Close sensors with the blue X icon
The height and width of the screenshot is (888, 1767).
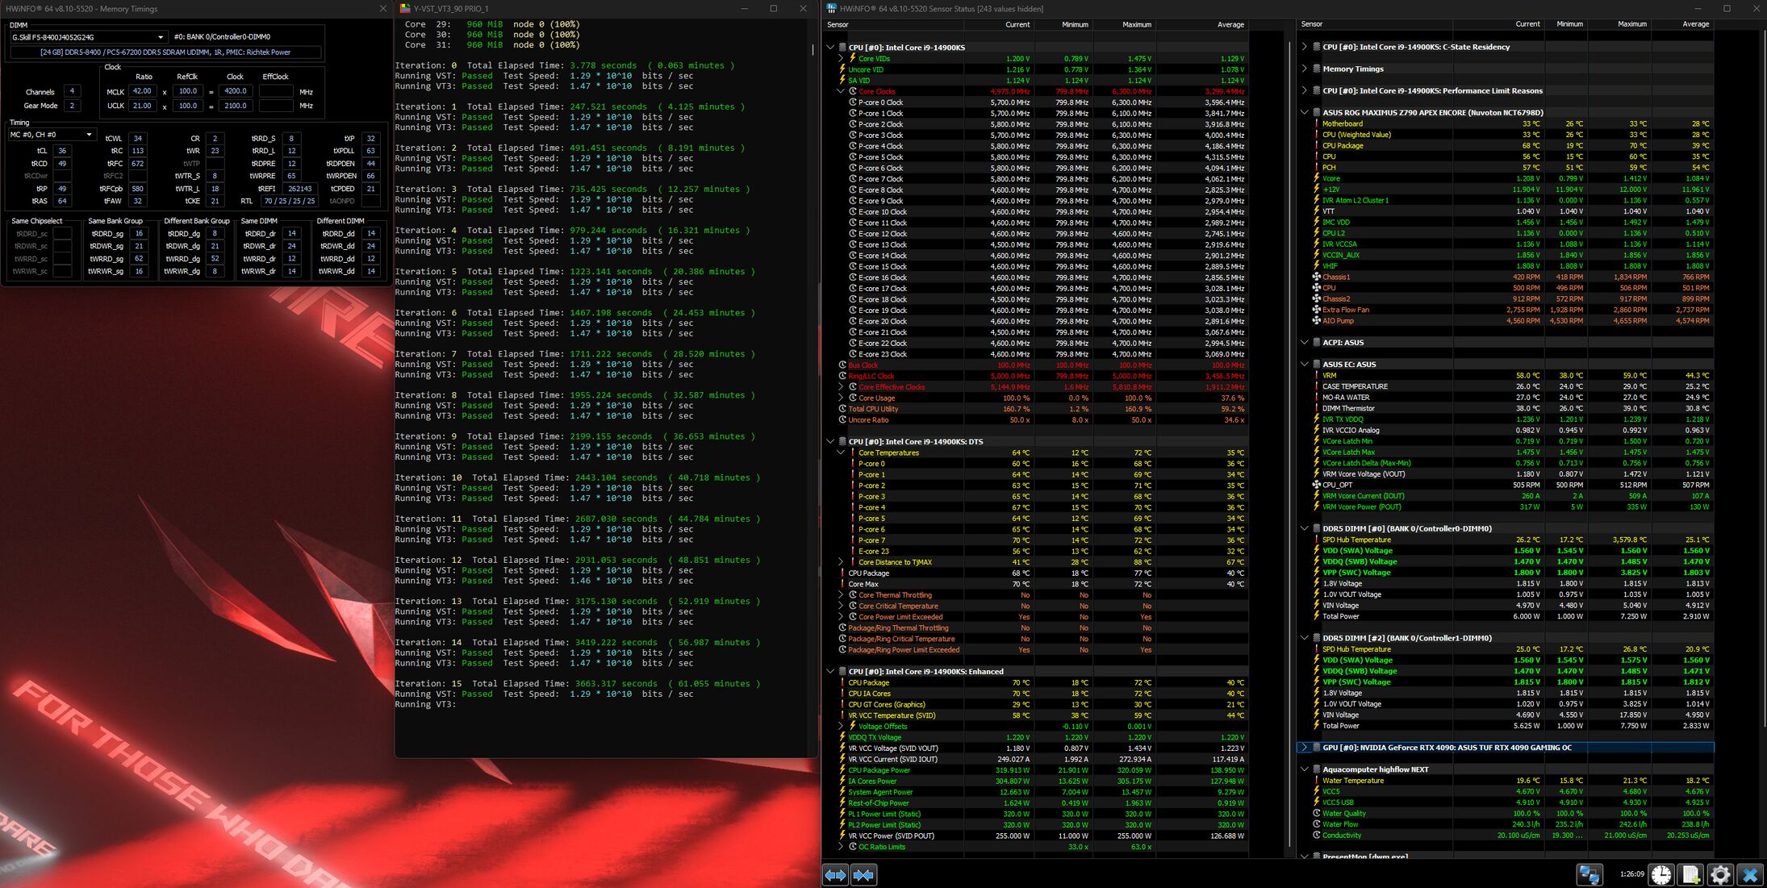tap(1749, 874)
